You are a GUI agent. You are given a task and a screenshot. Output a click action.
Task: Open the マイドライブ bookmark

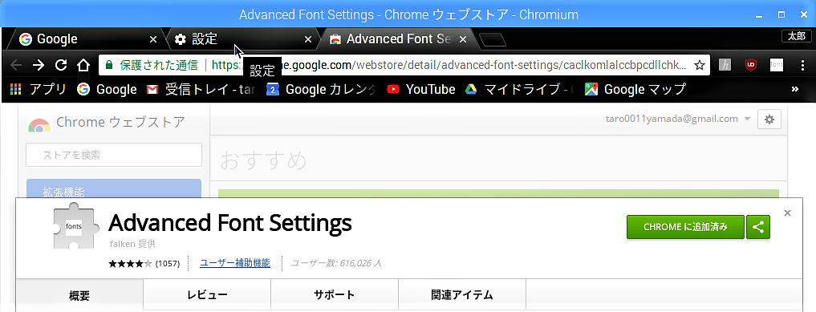point(520,90)
